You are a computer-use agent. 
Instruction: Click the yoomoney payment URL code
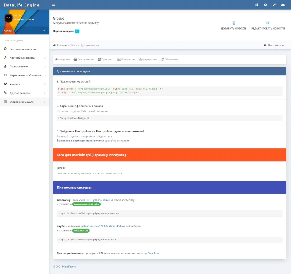coord(170,213)
